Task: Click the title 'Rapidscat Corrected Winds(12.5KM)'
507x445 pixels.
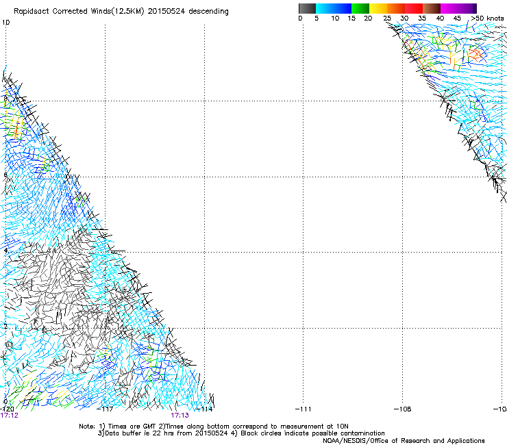Action: click(79, 12)
